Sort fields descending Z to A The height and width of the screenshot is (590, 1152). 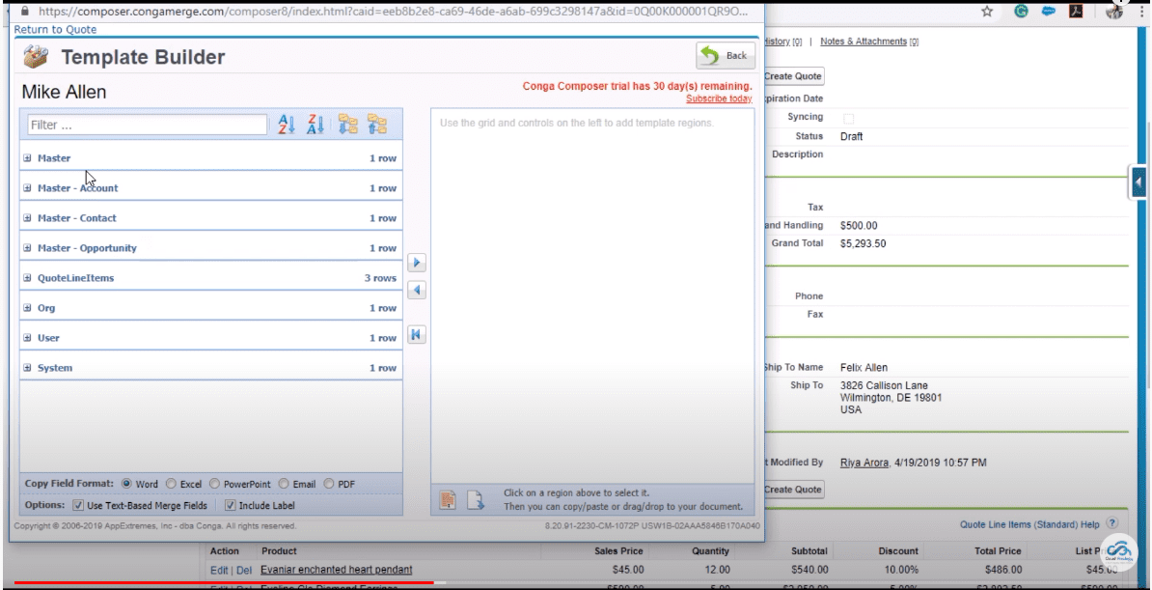[315, 125]
